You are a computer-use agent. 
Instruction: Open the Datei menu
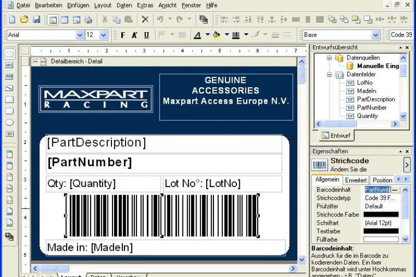23,5
